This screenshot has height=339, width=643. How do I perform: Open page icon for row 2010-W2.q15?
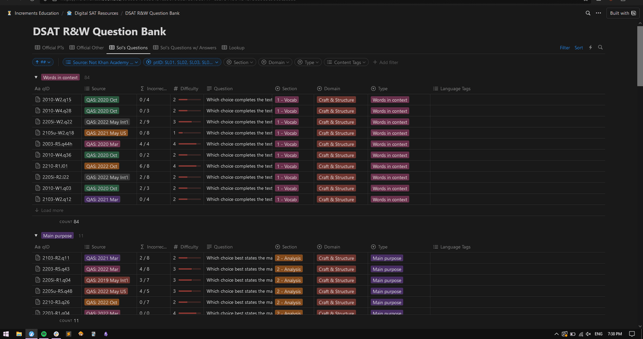coord(38,100)
